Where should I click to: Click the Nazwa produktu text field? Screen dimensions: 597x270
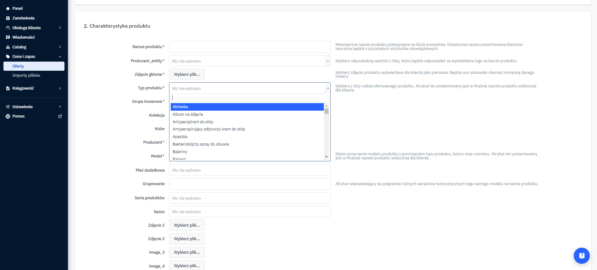point(250,47)
